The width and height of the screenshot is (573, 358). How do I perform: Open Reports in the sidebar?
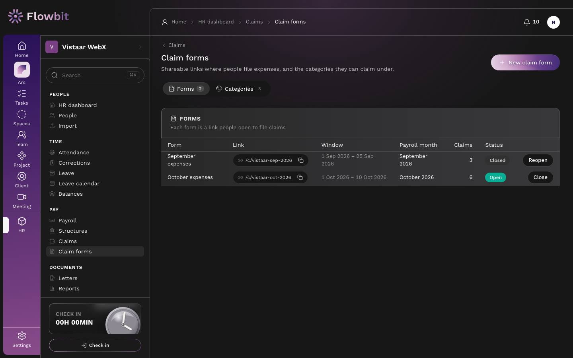tap(95, 288)
